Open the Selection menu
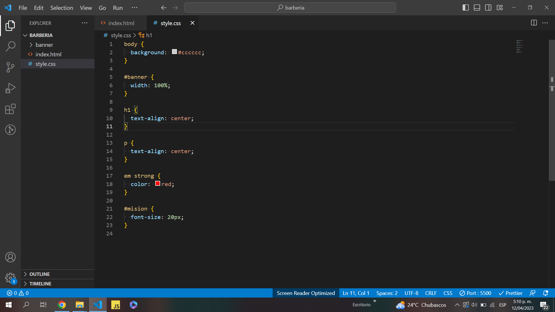This screenshot has width=555, height=312. 62,8
